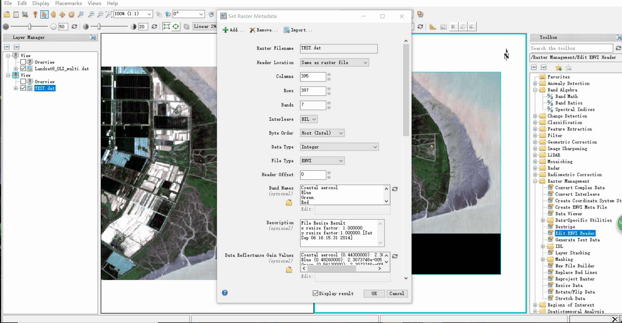Click Remove icon in metadata dialog

pos(252,30)
